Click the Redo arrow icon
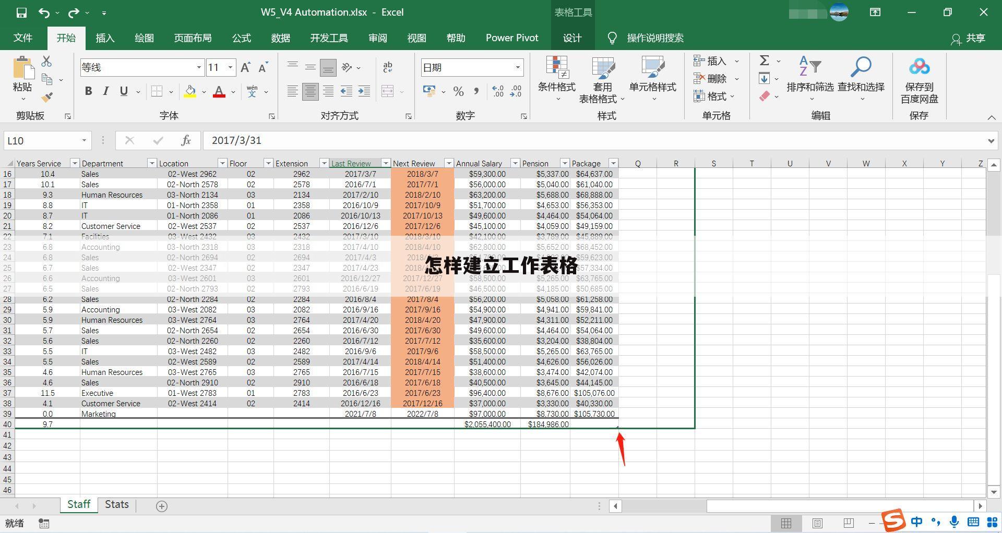The image size is (1002, 533). [x=74, y=13]
